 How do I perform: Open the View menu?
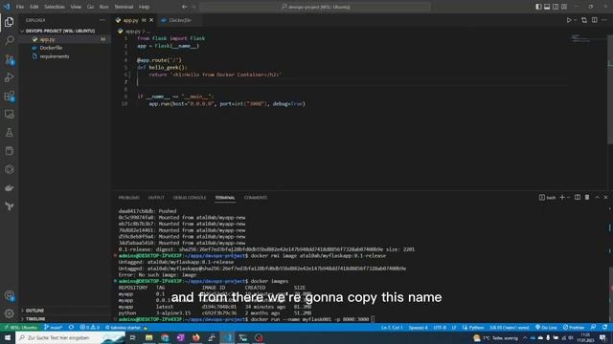[x=76, y=7]
